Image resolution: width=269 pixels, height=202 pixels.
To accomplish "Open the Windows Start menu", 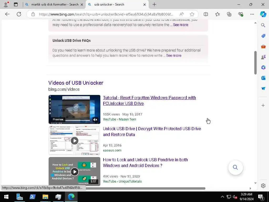I will 6,197.
